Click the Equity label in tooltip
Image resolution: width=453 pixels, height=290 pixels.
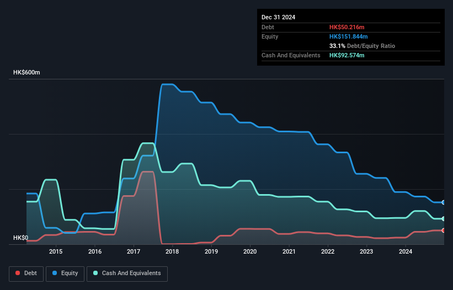[270, 36]
